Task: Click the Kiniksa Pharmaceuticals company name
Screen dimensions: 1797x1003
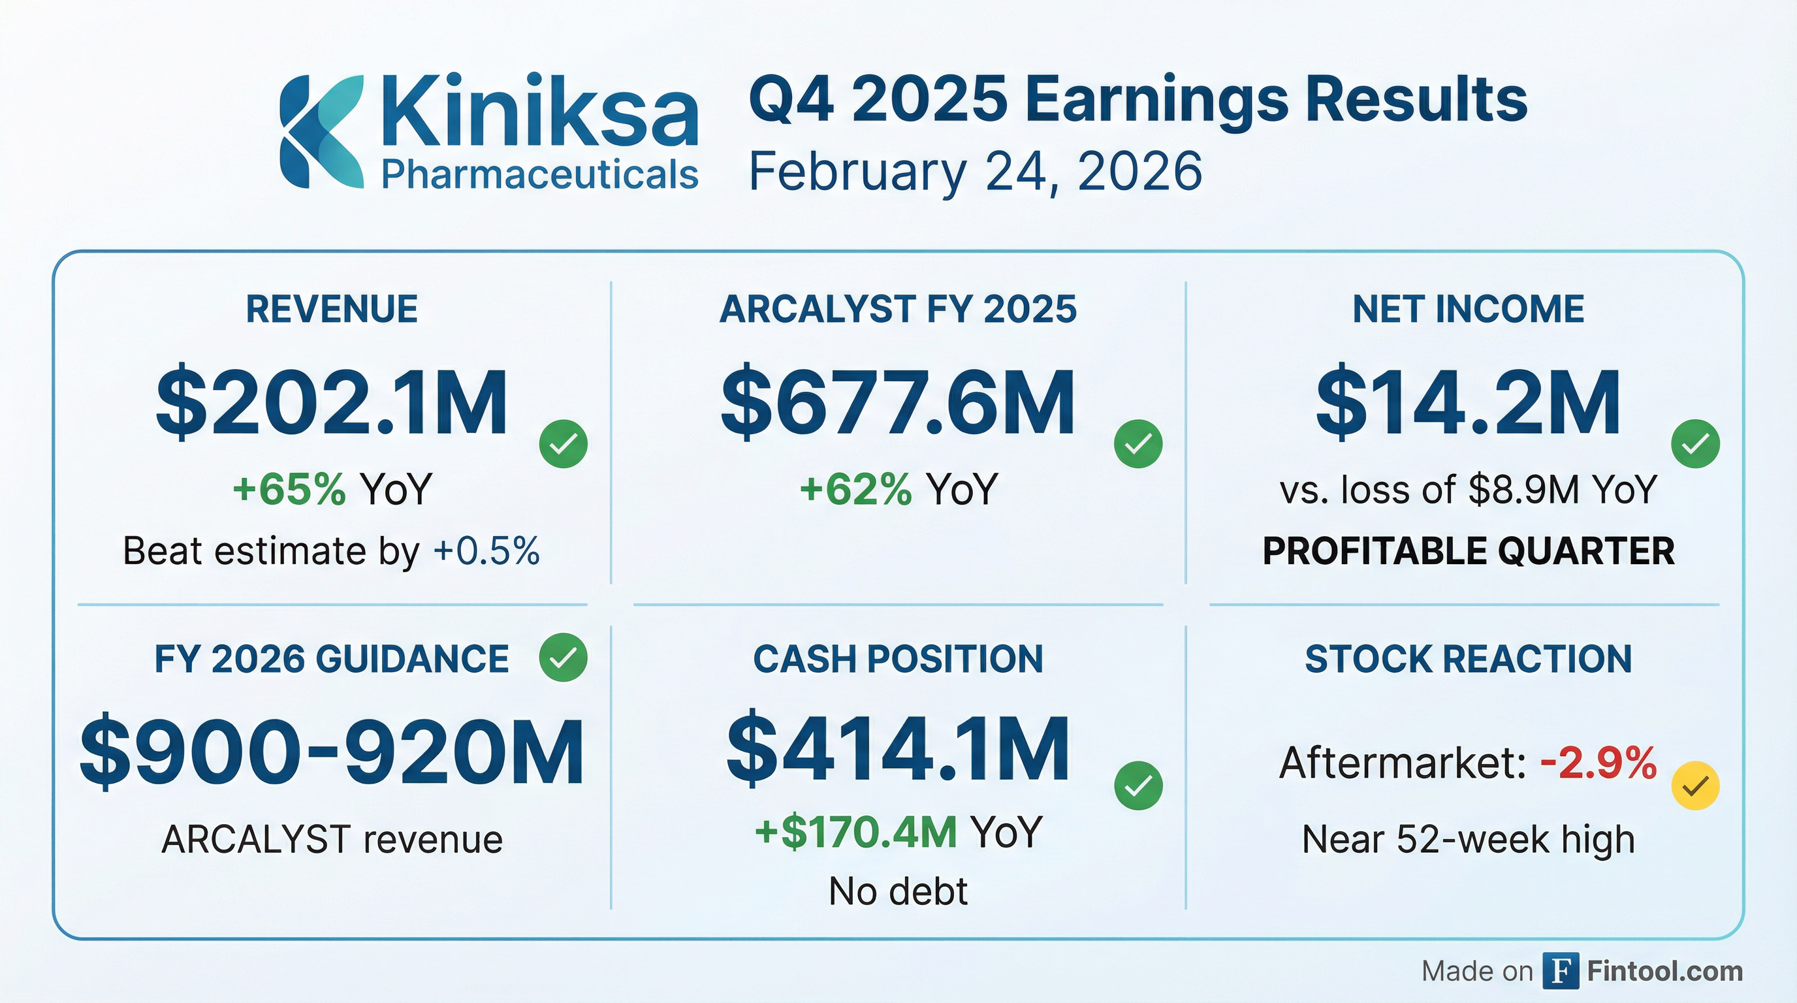Action: click(x=539, y=133)
